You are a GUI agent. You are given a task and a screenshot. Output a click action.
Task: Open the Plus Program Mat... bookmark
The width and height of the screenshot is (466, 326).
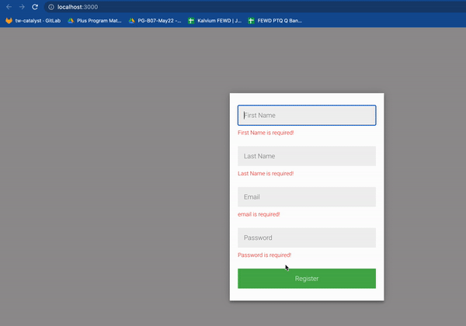click(x=95, y=21)
